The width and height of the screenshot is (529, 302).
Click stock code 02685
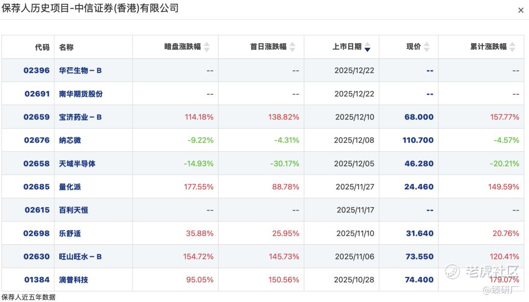point(37,187)
